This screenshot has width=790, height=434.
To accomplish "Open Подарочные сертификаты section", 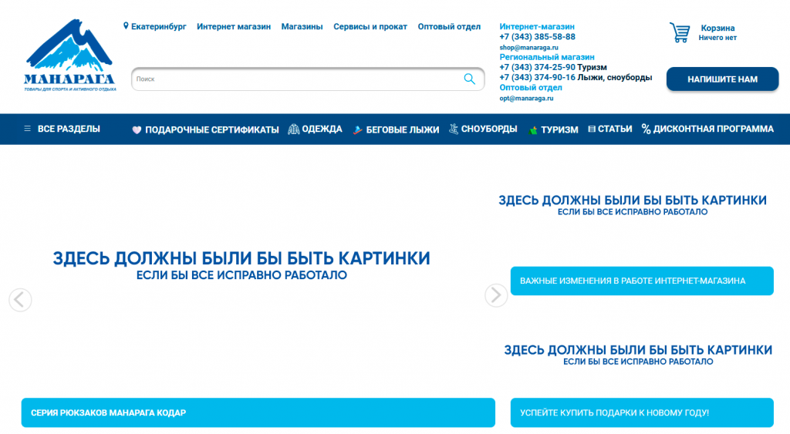I will click(211, 130).
